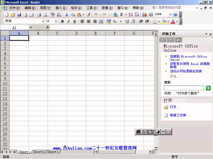Click the Cut scissors icon
Viewport: 213px width, 159px height.
coord(67,14)
